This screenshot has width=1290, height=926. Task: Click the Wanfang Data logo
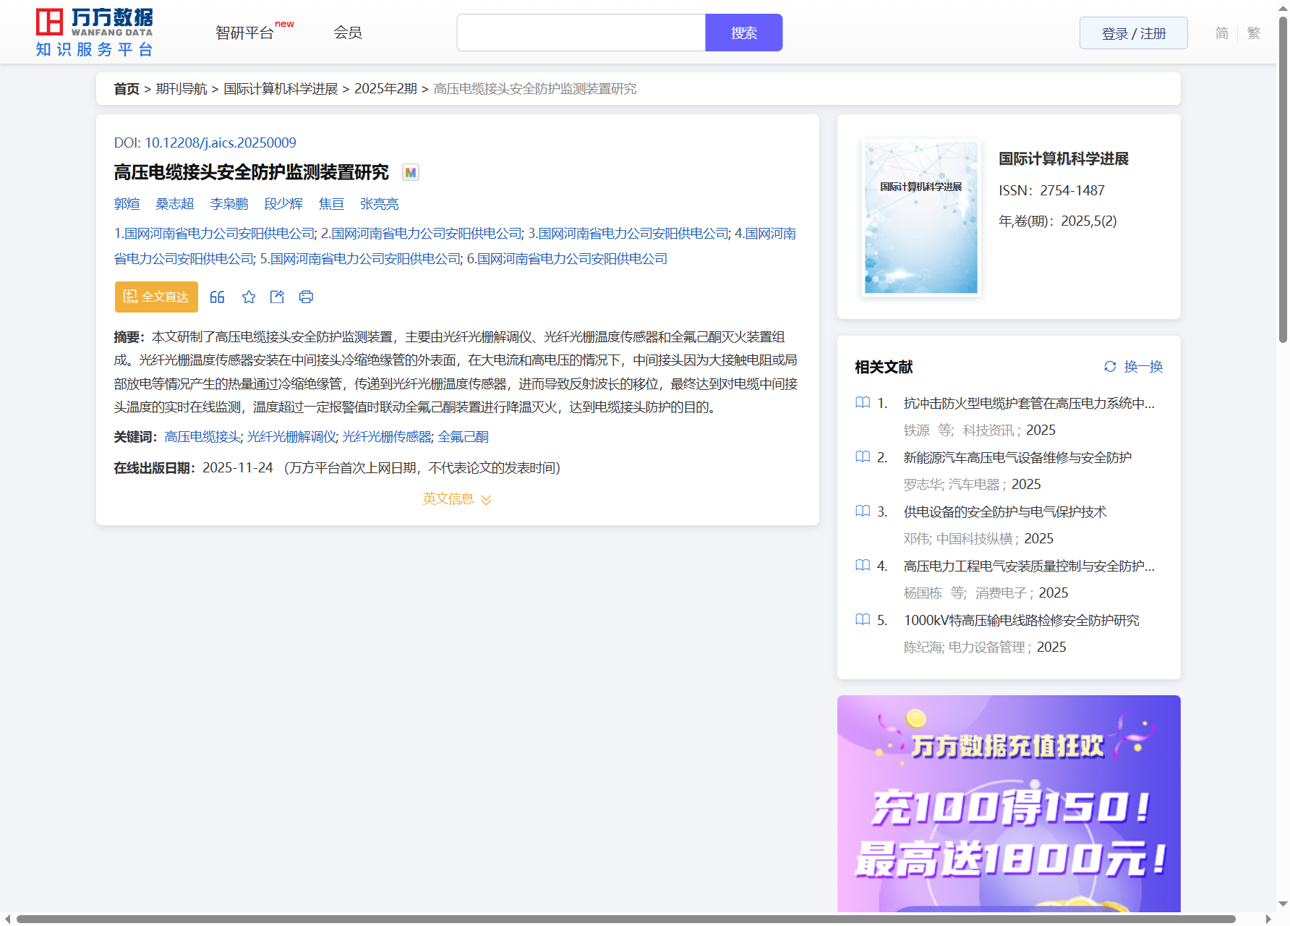coord(95,33)
